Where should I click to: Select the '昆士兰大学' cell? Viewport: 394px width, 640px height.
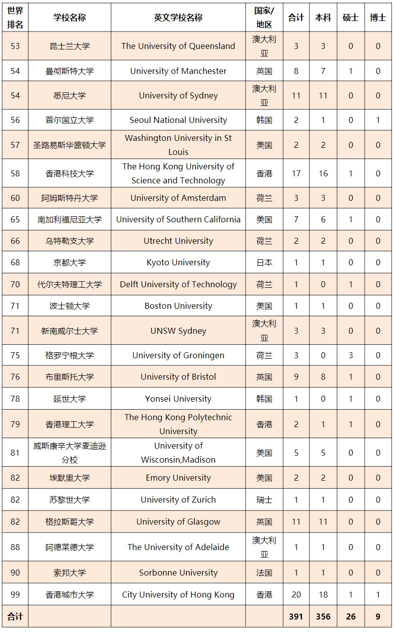pyautogui.click(x=69, y=46)
